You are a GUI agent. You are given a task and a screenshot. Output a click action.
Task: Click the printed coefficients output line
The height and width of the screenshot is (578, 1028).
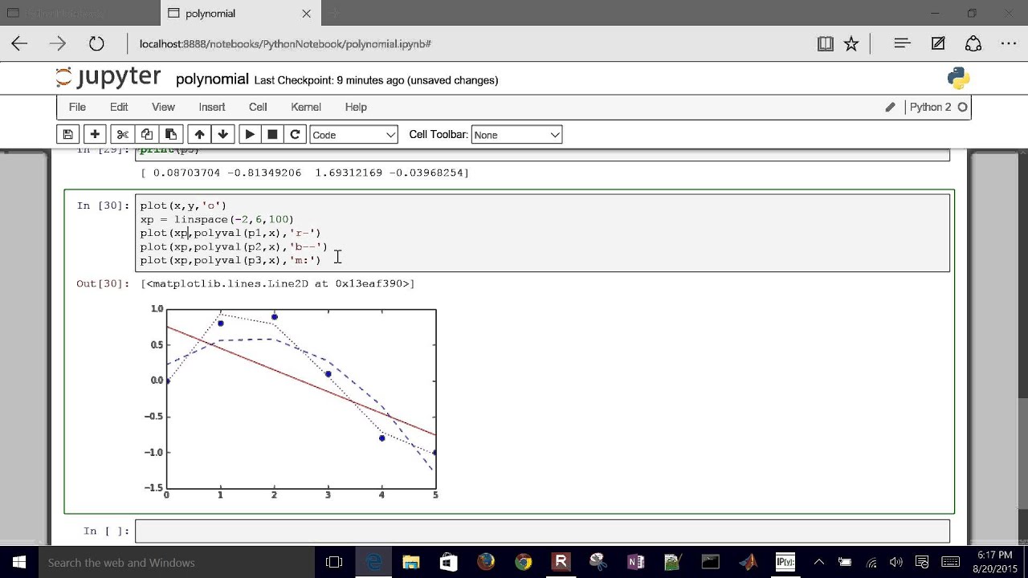(304, 173)
